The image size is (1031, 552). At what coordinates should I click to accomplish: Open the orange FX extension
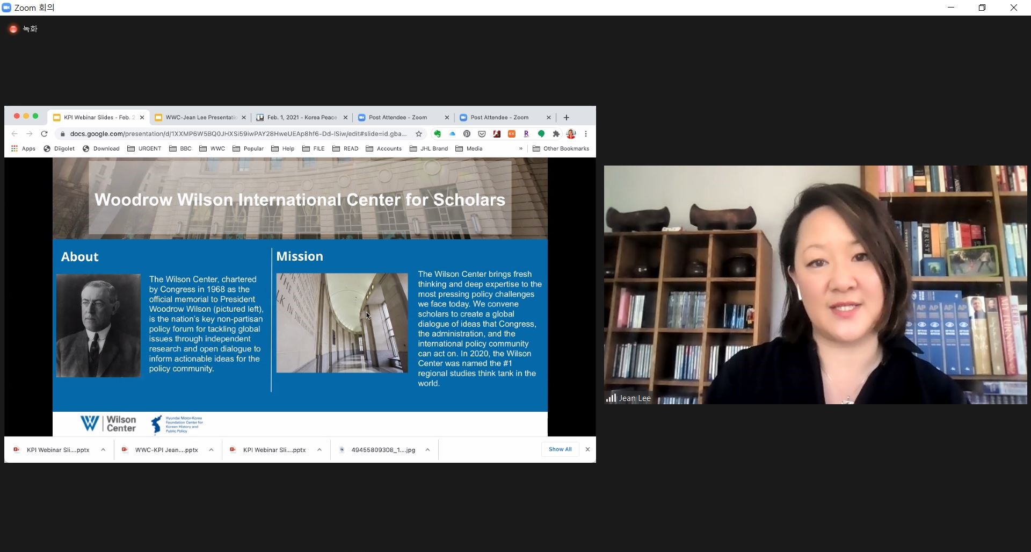tap(512, 134)
